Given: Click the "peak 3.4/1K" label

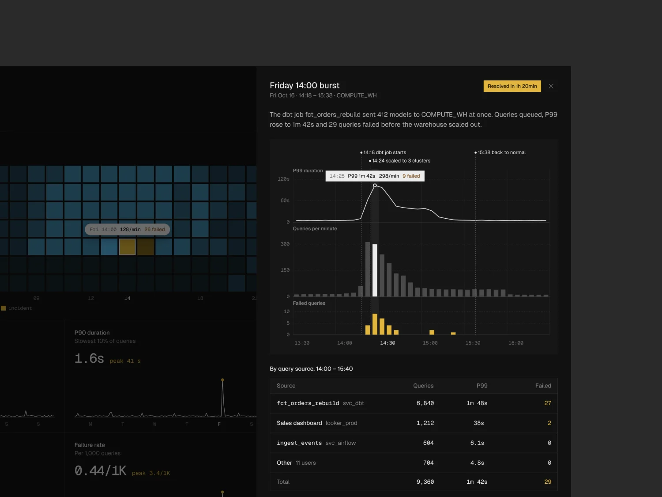Looking at the screenshot, I should click(151, 473).
